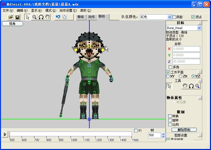Choose the hand pan tool in toolbar

[48, 17]
